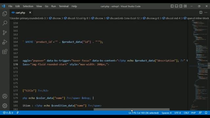Click $color_data["name"] on line 179
210x118 pixels.
[x=51, y=98]
